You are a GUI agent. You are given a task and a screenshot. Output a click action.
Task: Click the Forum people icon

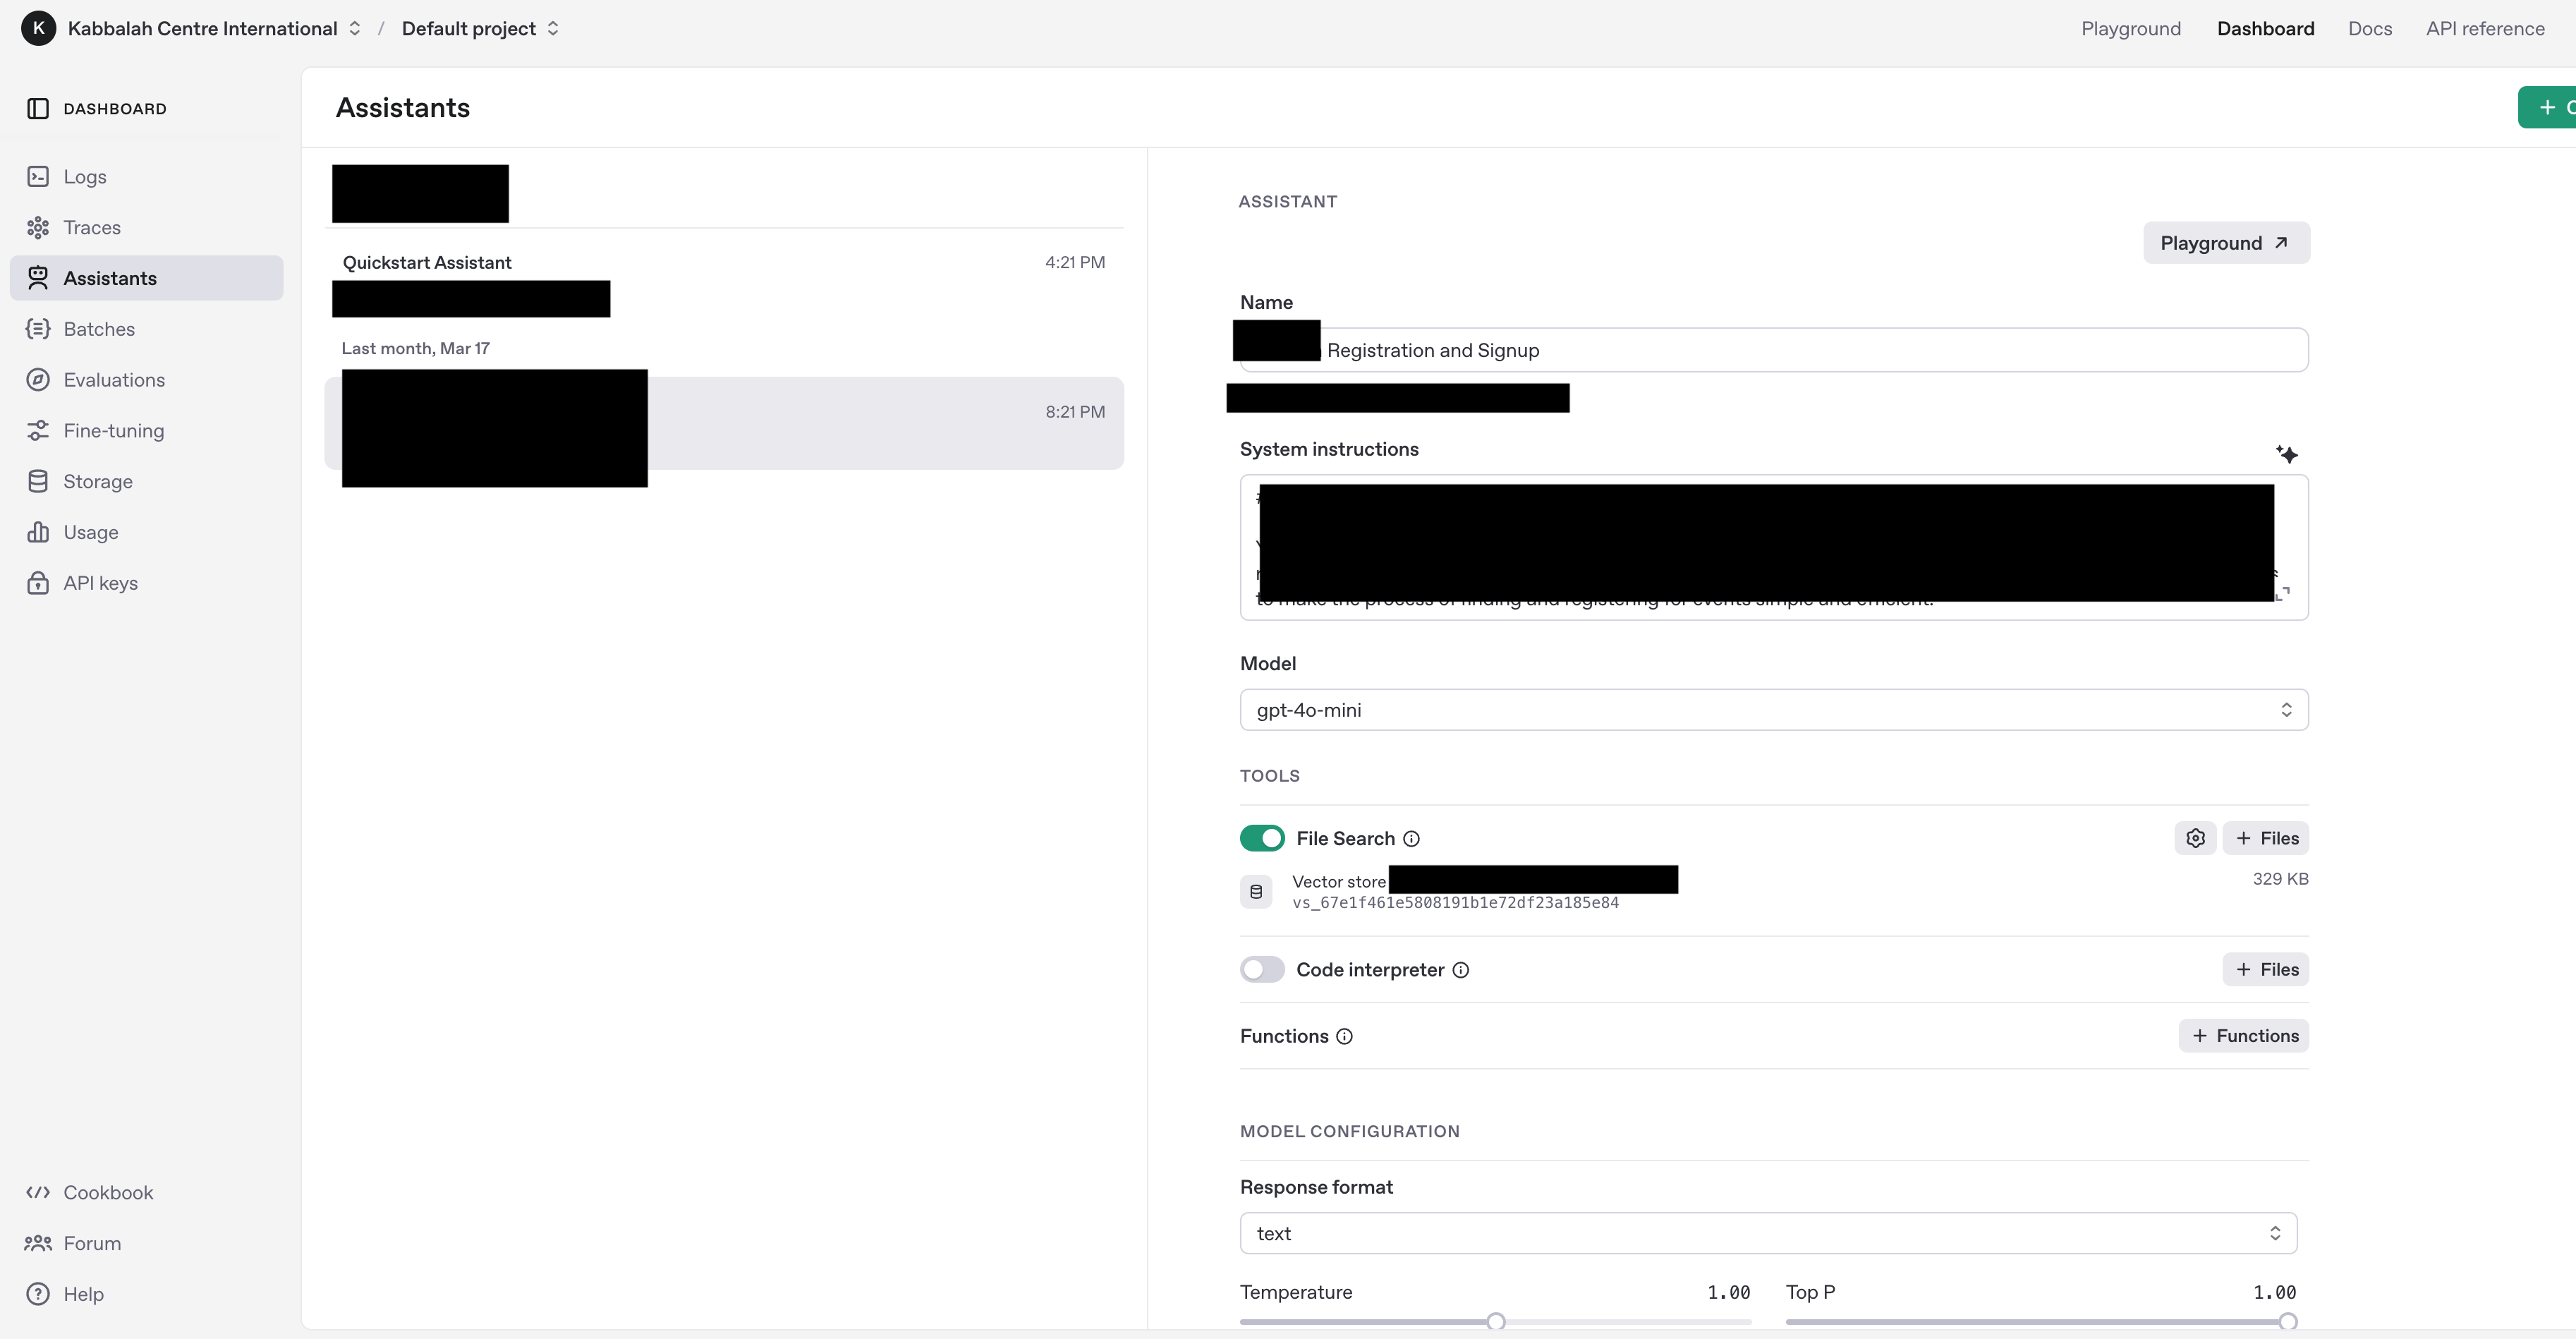pyautogui.click(x=38, y=1243)
